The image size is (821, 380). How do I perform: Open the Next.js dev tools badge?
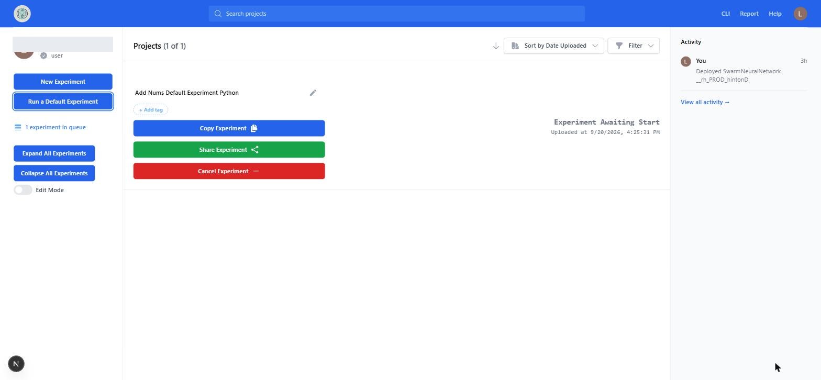tap(16, 364)
